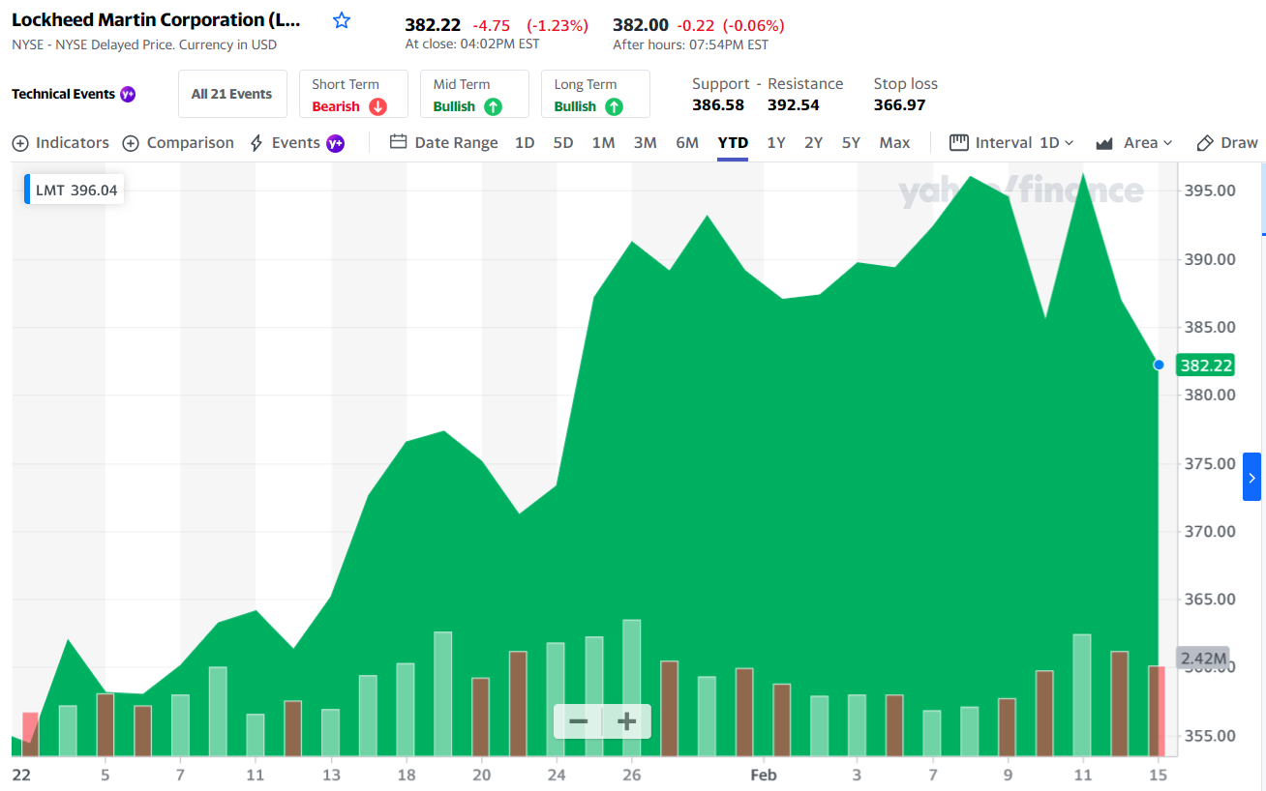Select the 1Y range

click(x=776, y=143)
